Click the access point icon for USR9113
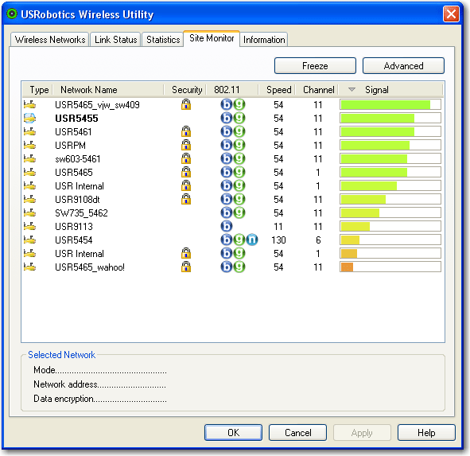The image size is (470, 456). [x=29, y=226]
